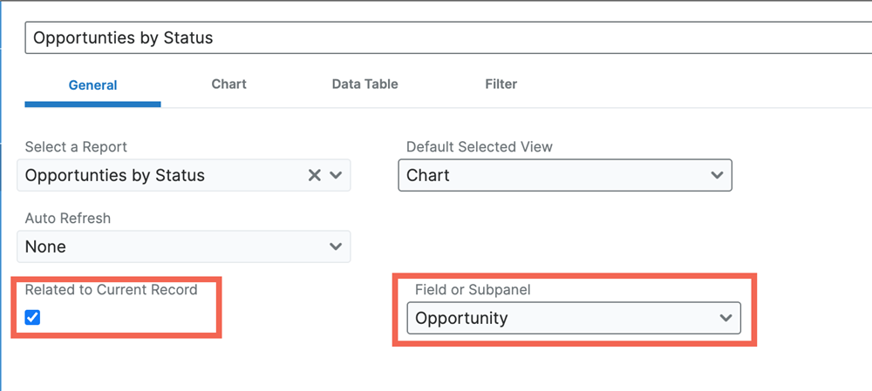This screenshot has height=391, width=872.
Task: Open the Field or Subpanel dropdown
Action: 574,318
